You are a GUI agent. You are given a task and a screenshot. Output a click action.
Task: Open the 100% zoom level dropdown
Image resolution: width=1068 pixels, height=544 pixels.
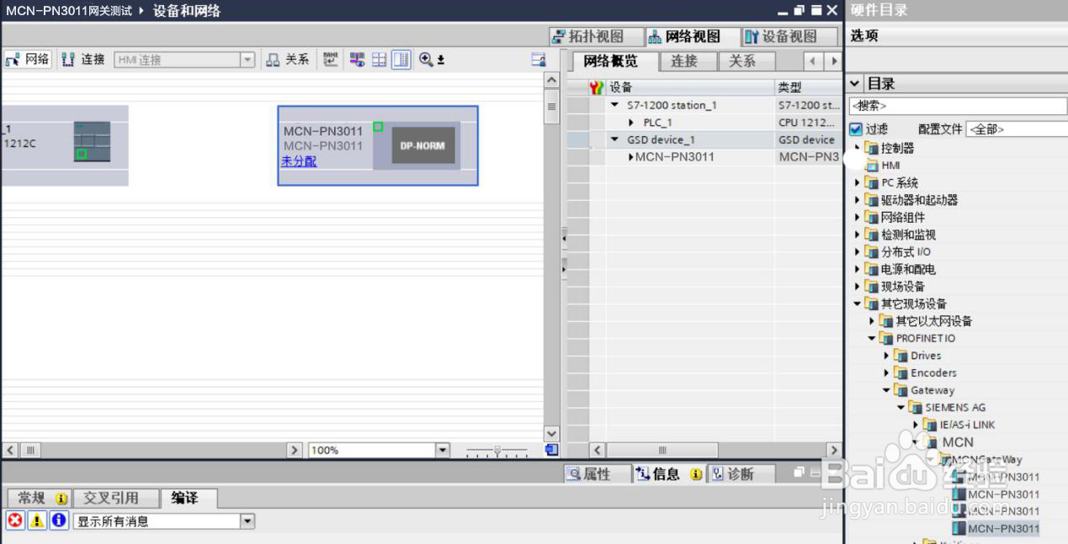[443, 451]
